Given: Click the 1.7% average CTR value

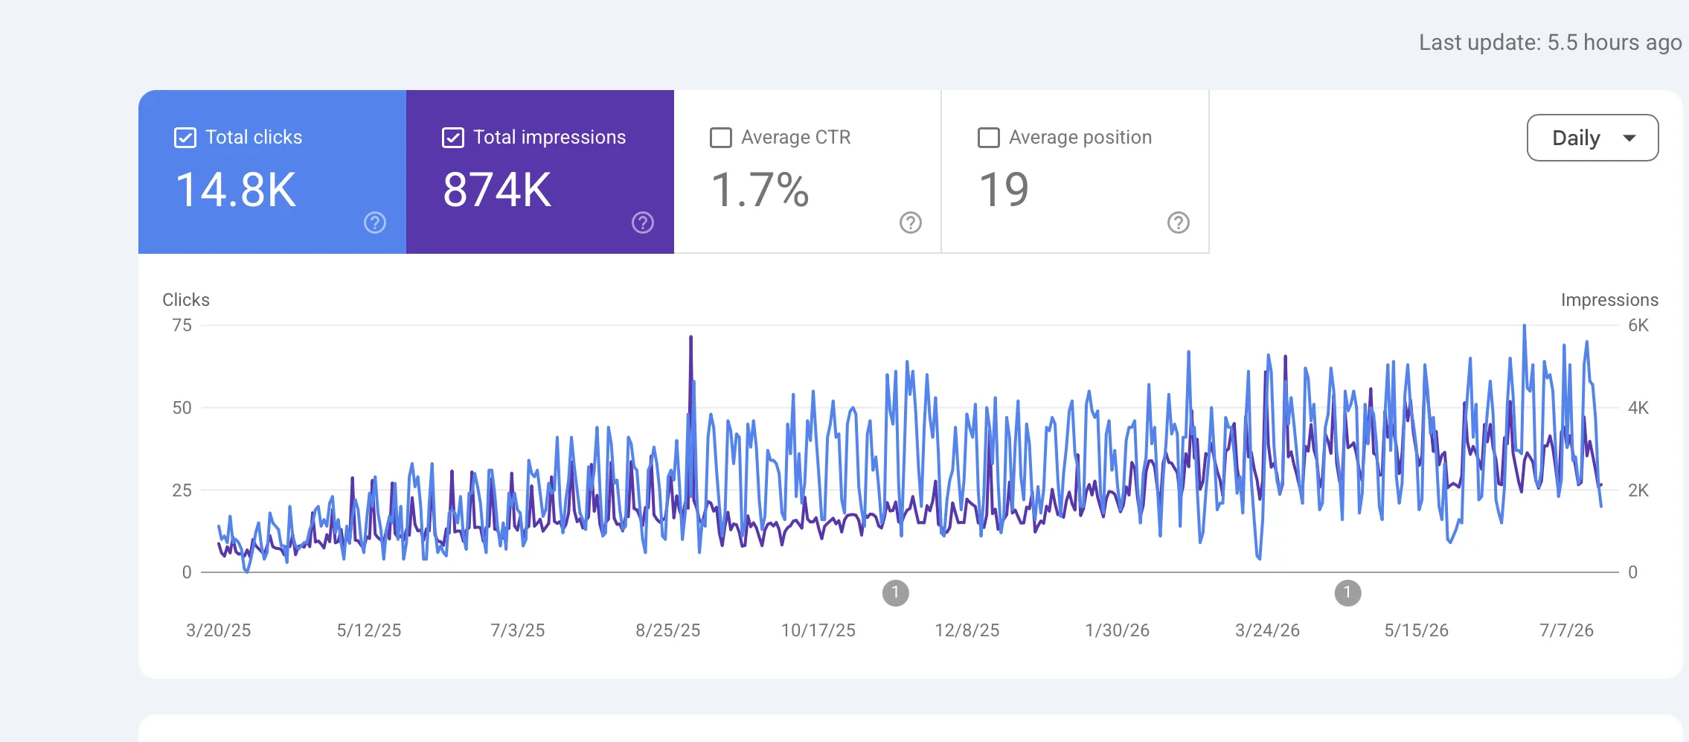Looking at the screenshot, I should (x=760, y=190).
